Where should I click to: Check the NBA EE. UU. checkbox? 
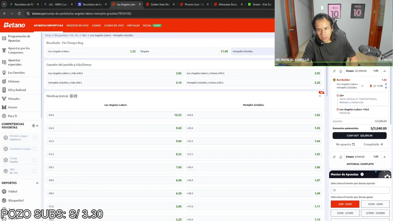34,171
